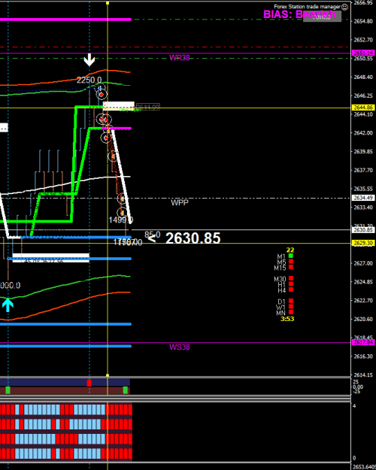Click the red H4 timeframe square
376x470 pixels.
click(290, 290)
